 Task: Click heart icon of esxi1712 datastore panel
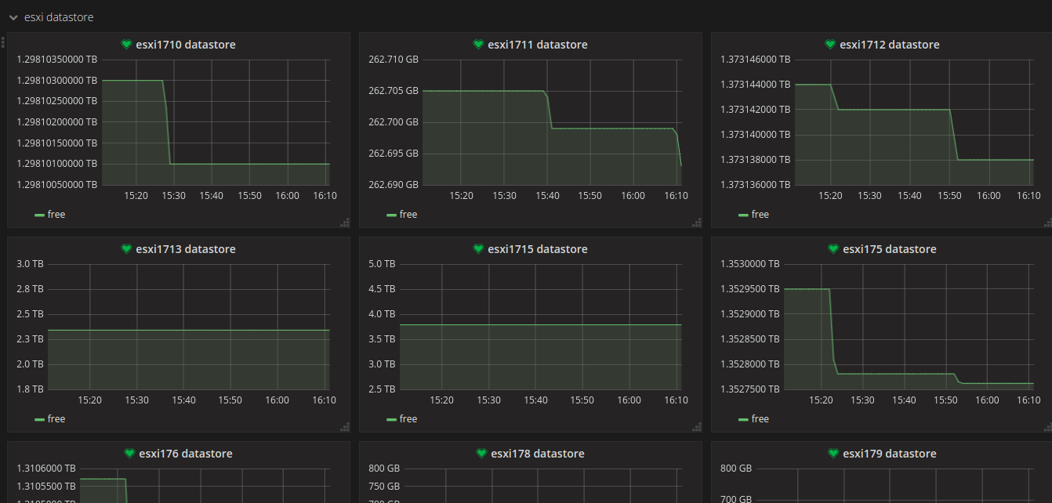coord(830,45)
